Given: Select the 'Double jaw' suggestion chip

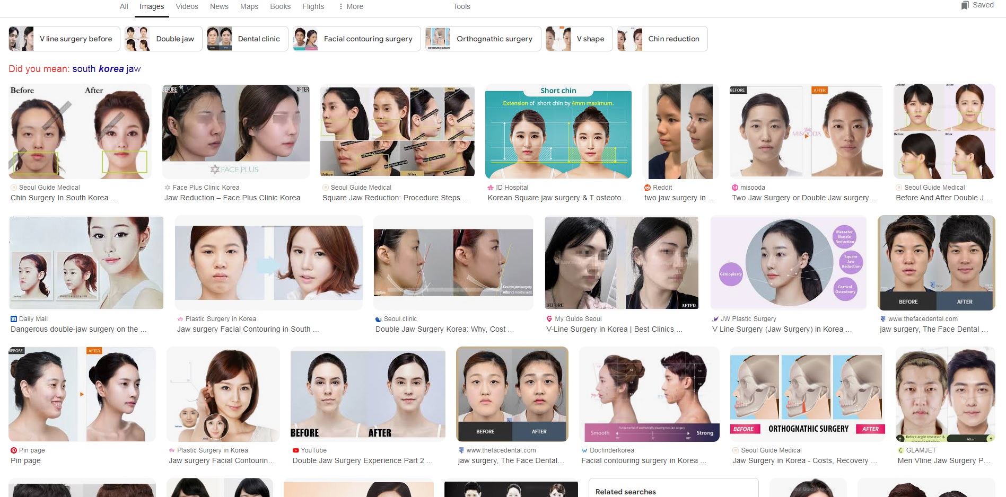Looking at the screenshot, I should pyautogui.click(x=163, y=39).
